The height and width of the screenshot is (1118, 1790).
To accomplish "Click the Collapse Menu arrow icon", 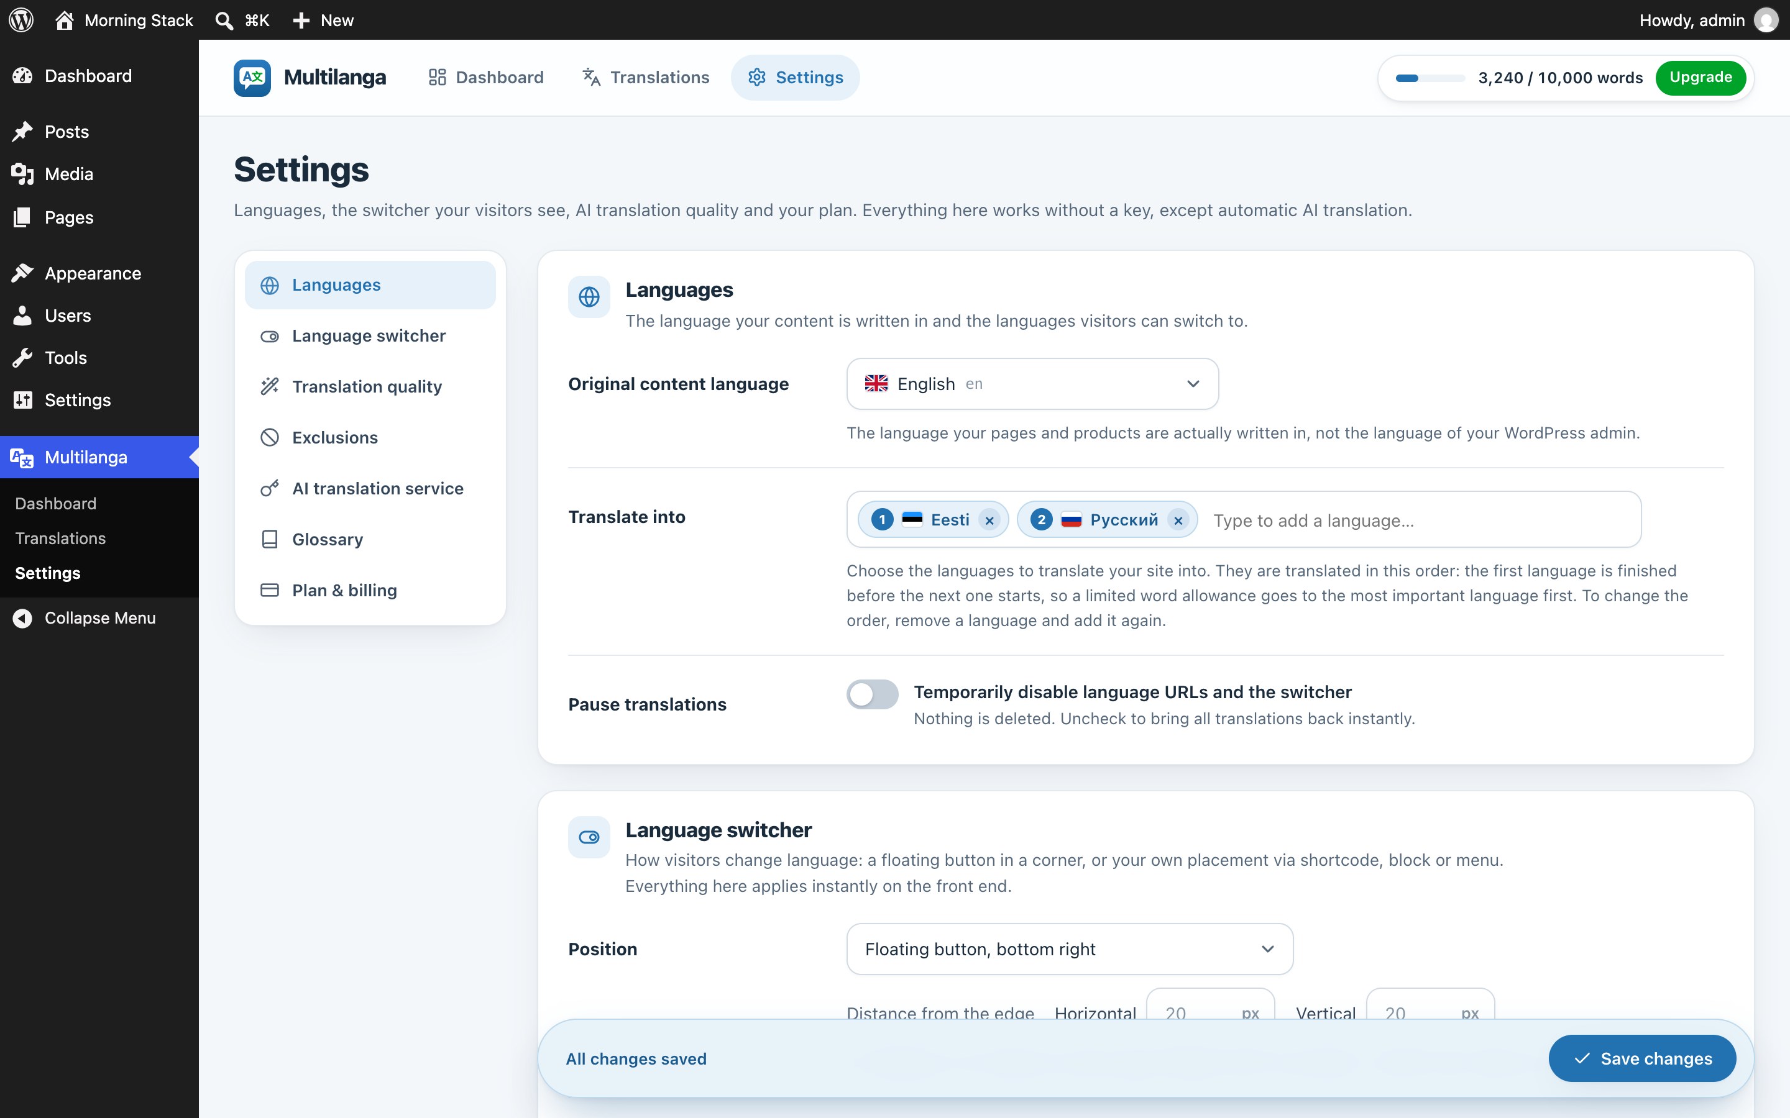I will (22, 618).
